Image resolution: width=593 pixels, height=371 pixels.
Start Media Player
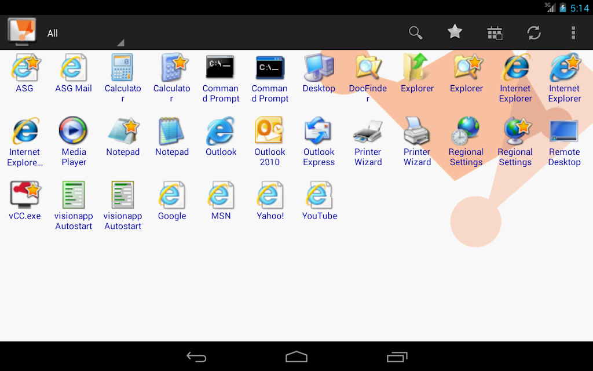pos(74,142)
